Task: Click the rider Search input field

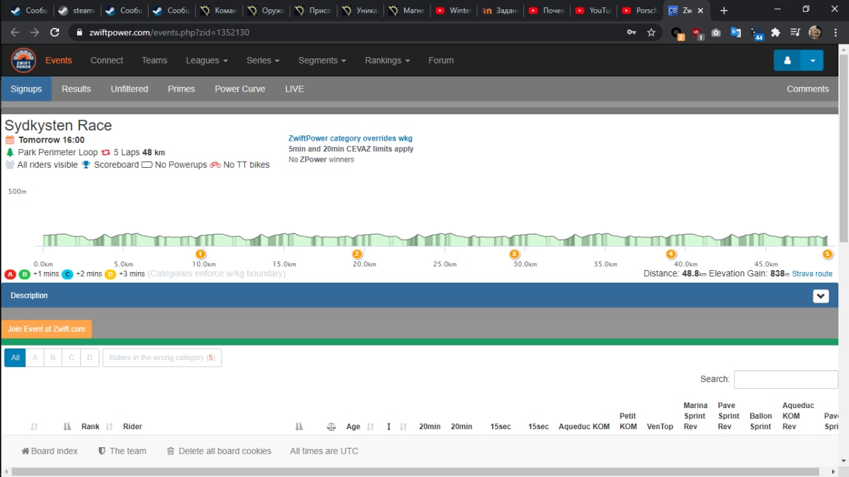Action: click(786, 379)
